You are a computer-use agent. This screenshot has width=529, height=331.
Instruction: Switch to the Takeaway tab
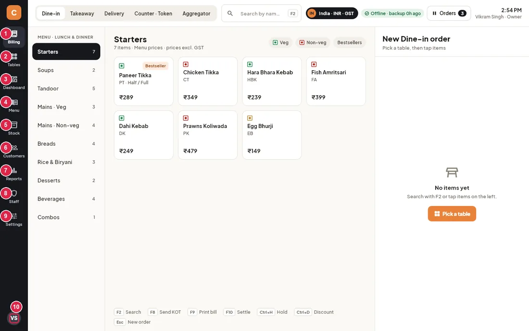click(82, 13)
